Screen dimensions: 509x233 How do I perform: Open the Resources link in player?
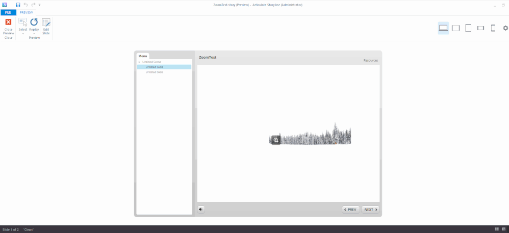pos(370,60)
